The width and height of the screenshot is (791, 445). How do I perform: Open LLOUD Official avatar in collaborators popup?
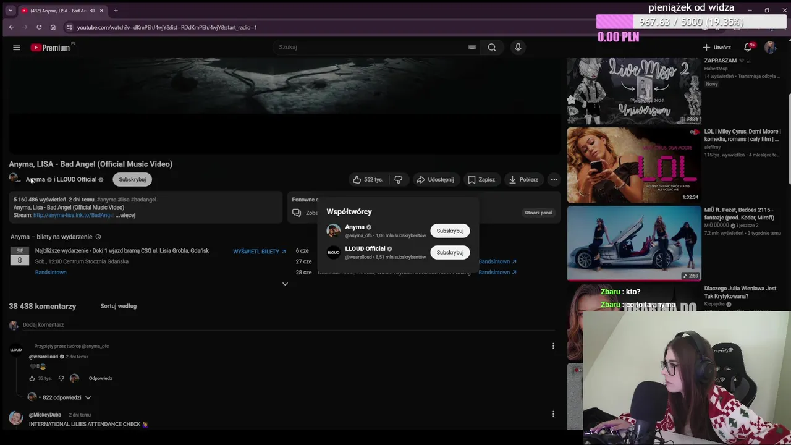[334, 252]
